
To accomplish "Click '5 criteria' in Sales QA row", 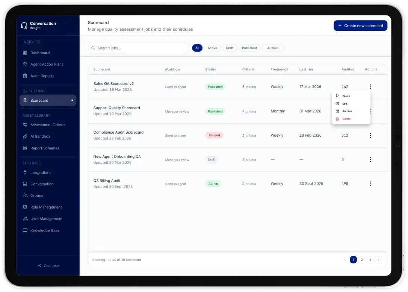I will click(x=249, y=87).
